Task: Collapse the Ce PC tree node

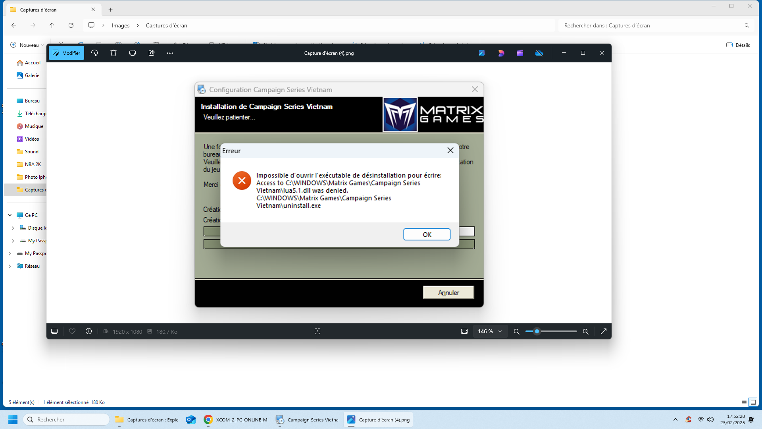Action: [10, 215]
